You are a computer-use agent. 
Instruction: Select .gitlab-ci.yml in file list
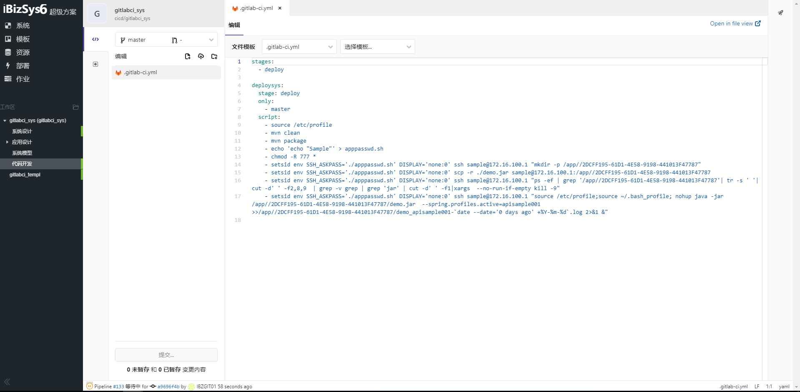[166, 72]
